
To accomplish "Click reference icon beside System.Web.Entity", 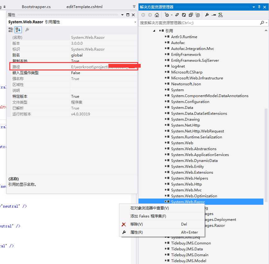I will point(167,166).
